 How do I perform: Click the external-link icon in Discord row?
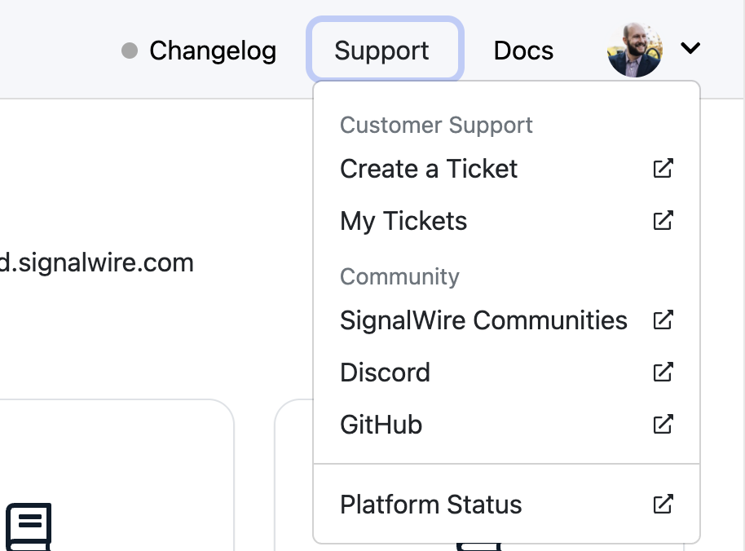click(663, 372)
